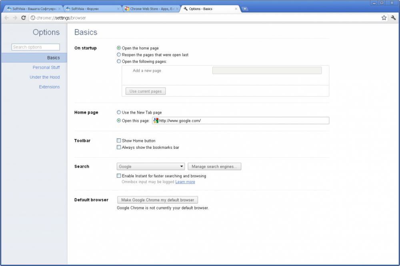400x266 pixels.
Task: Open the Personal Stuff section
Action: (x=46, y=68)
